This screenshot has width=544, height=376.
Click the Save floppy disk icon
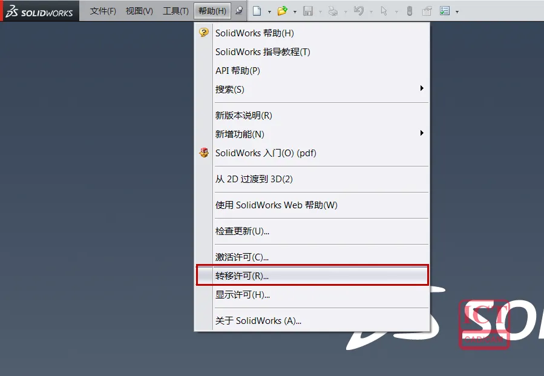point(308,11)
